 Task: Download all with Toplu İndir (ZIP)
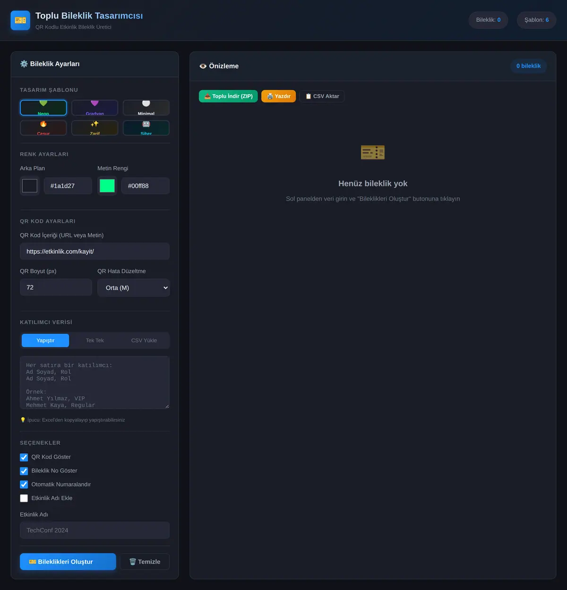tap(228, 96)
